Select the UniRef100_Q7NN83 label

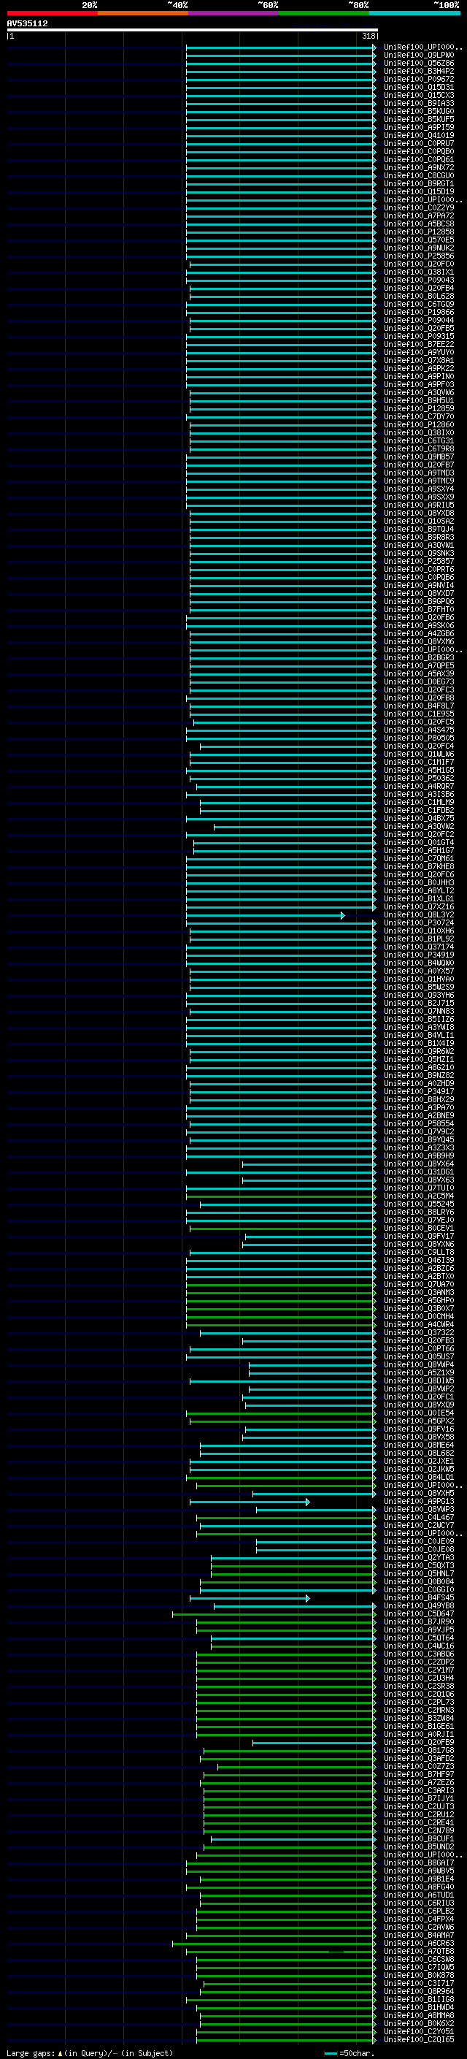tap(418, 1011)
